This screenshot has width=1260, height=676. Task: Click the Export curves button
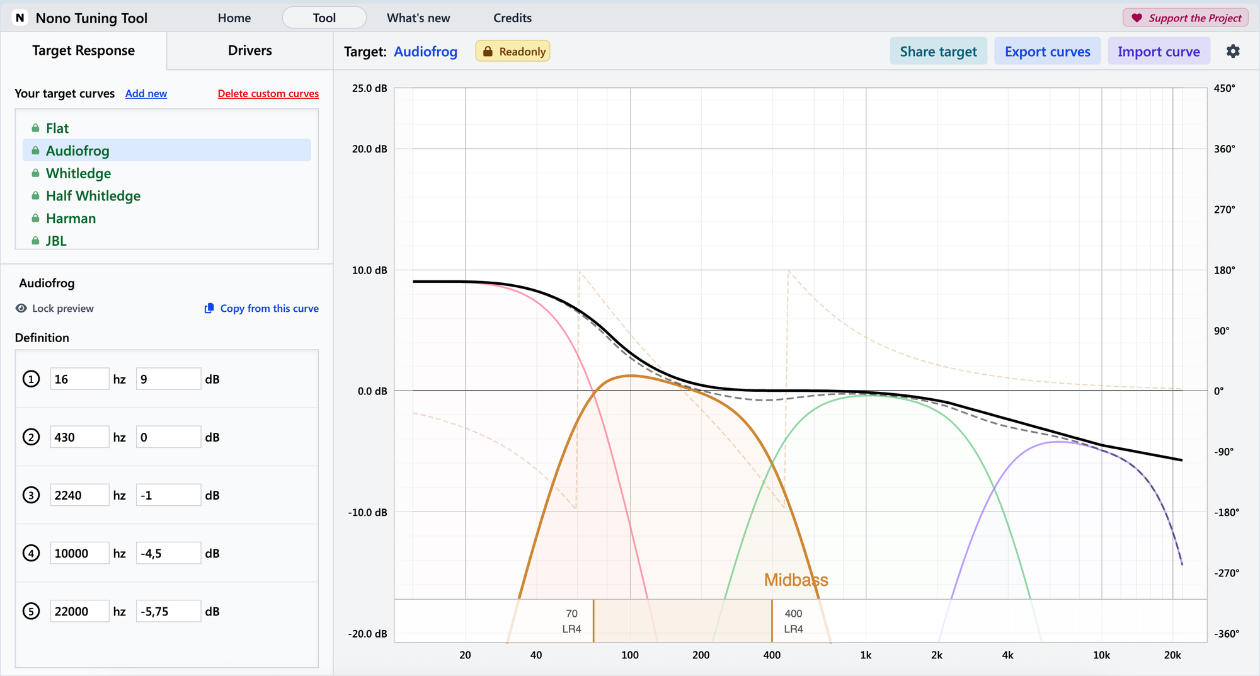click(x=1047, y=52)
